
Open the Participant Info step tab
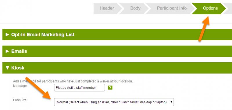[x=172, y=8]
